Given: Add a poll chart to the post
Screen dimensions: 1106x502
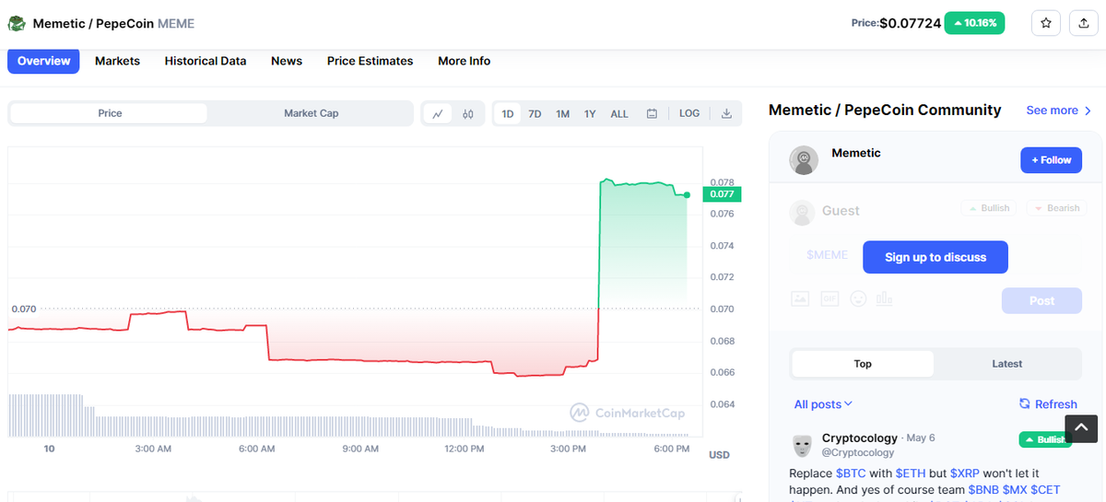Looking at the screenshot, I should [x=885, y=298].
